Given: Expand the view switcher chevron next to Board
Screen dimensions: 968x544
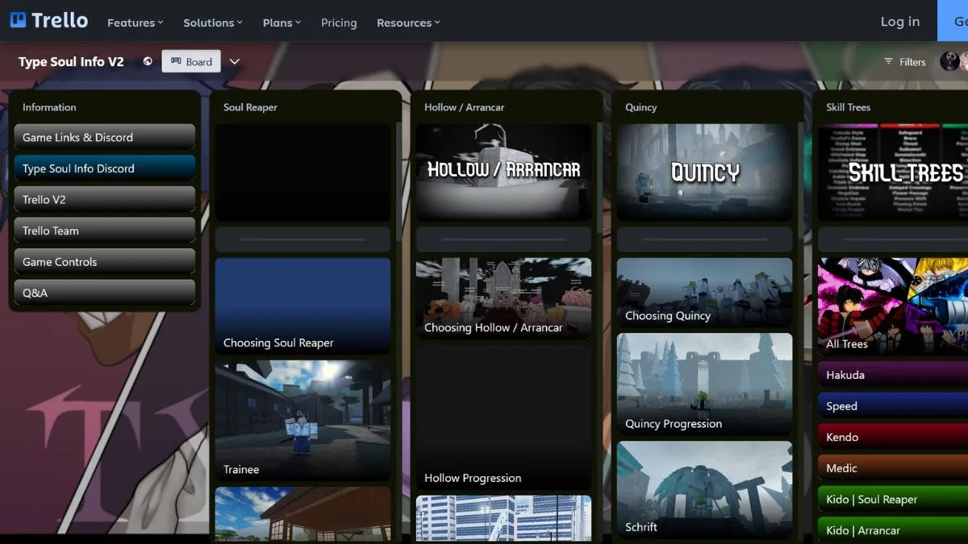Looking at the screenshot, I should (x=235, y=60).
